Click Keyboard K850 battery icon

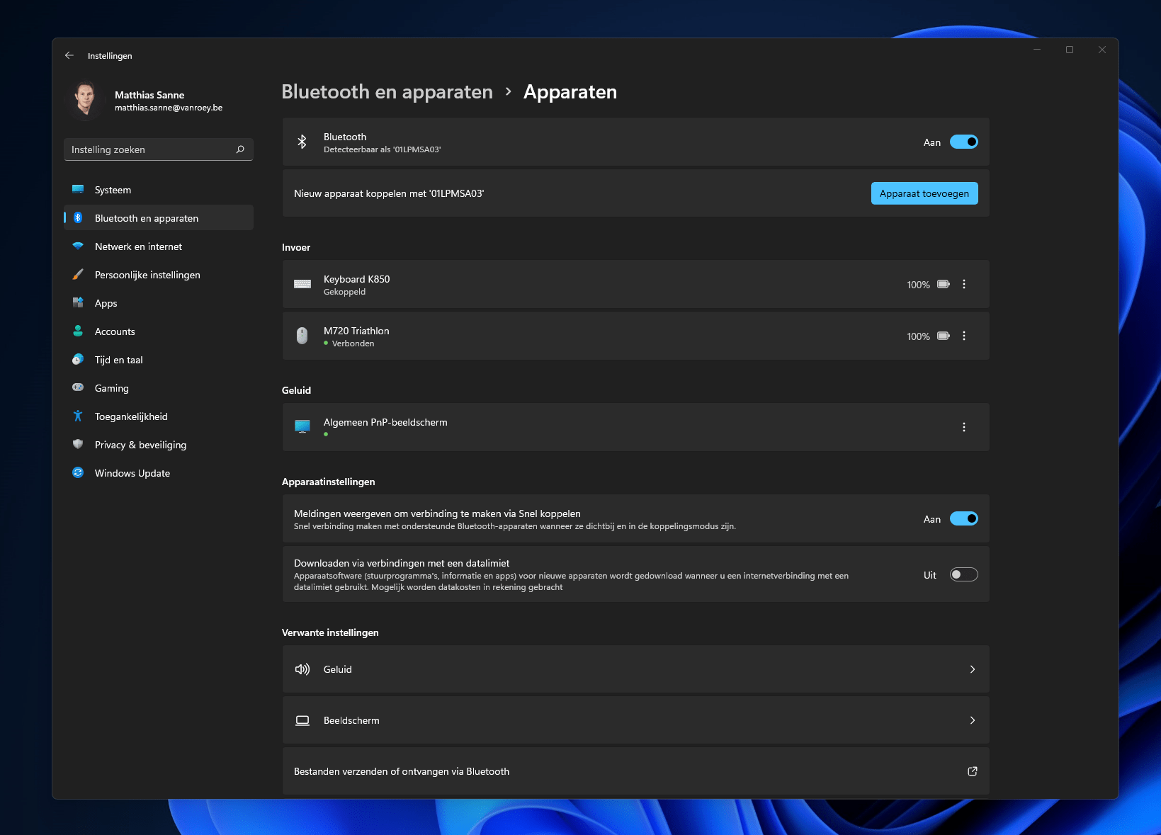(944, 284)
